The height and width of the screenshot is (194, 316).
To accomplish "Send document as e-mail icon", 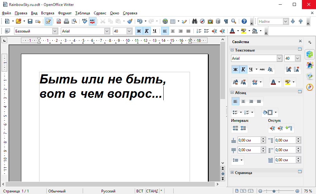I will [x=38, y=21].
